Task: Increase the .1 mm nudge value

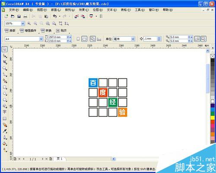Action: tap(159, 38)
